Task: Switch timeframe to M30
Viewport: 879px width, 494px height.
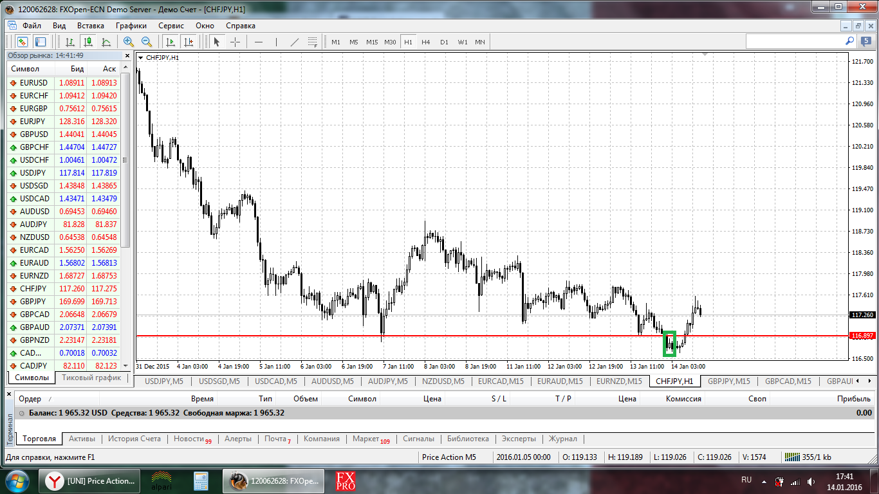Action: point(390,42)
